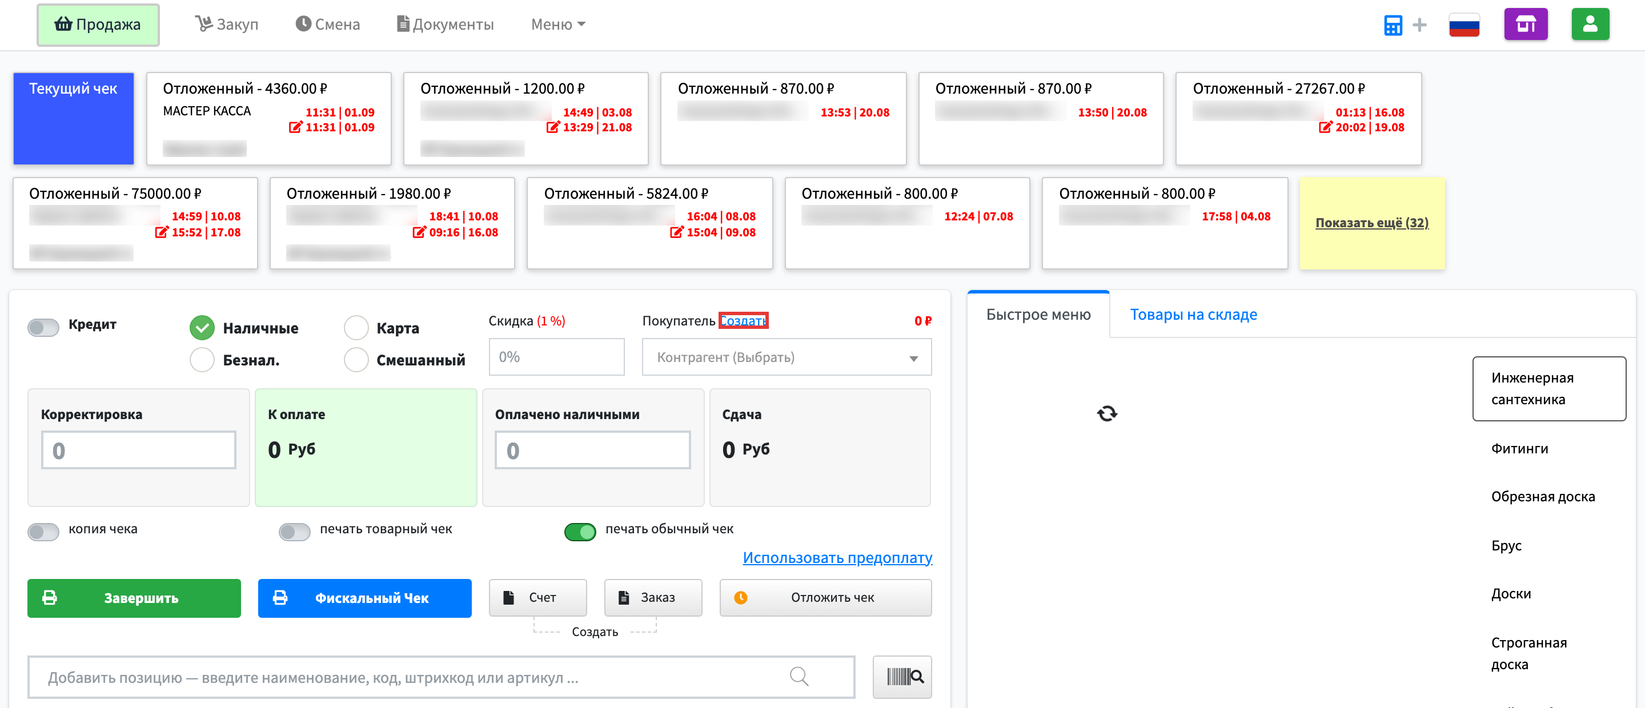Open the Смена section
This screenshot has height=708, width=1645.
327,24
